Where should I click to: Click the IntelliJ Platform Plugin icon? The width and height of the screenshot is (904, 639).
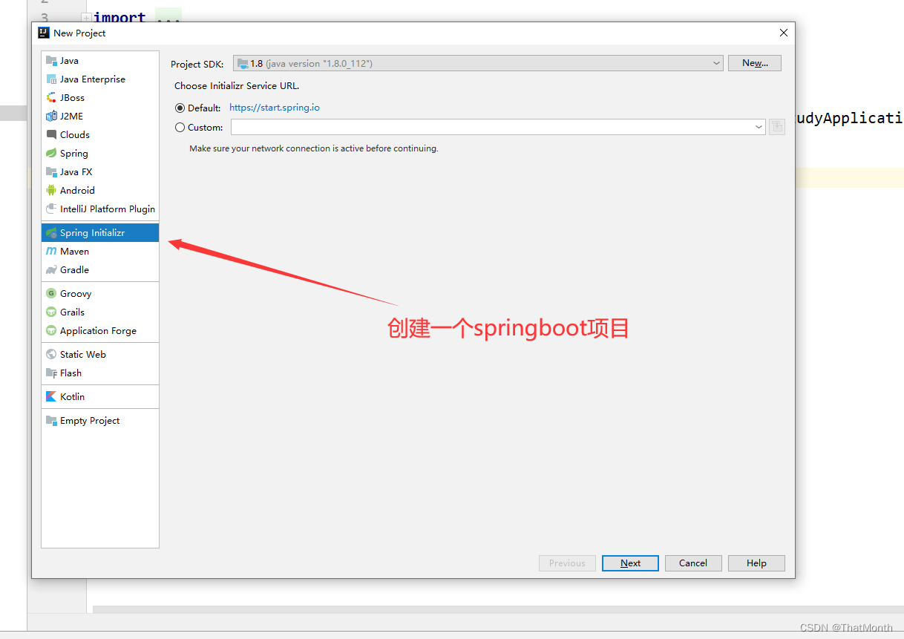51,209
